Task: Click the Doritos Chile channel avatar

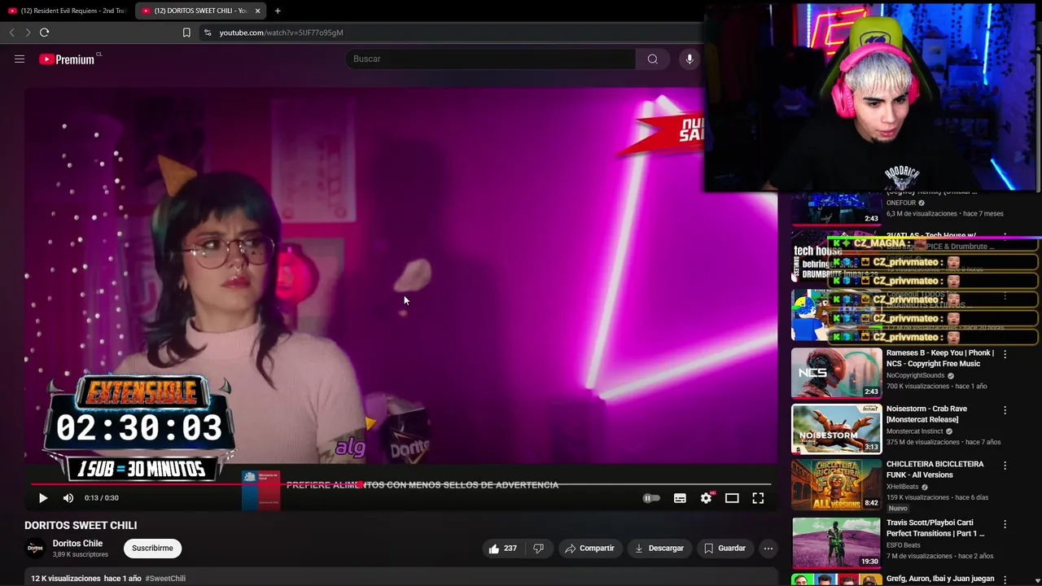Action: click(35, 549)
